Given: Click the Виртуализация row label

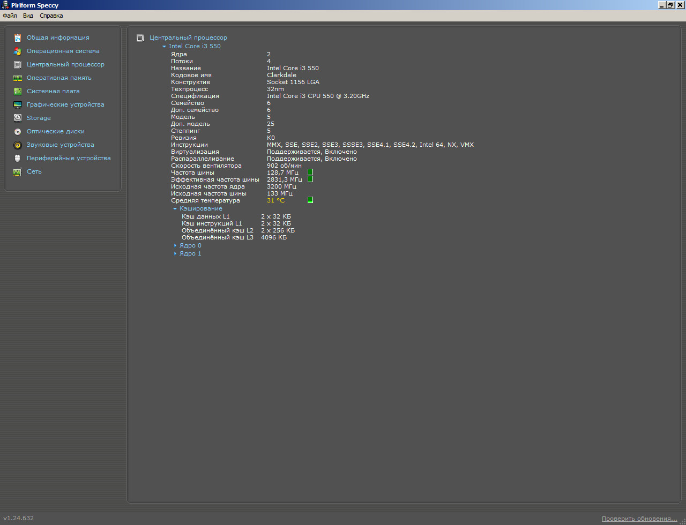Looking at the screenshot, I should [195, 152].
